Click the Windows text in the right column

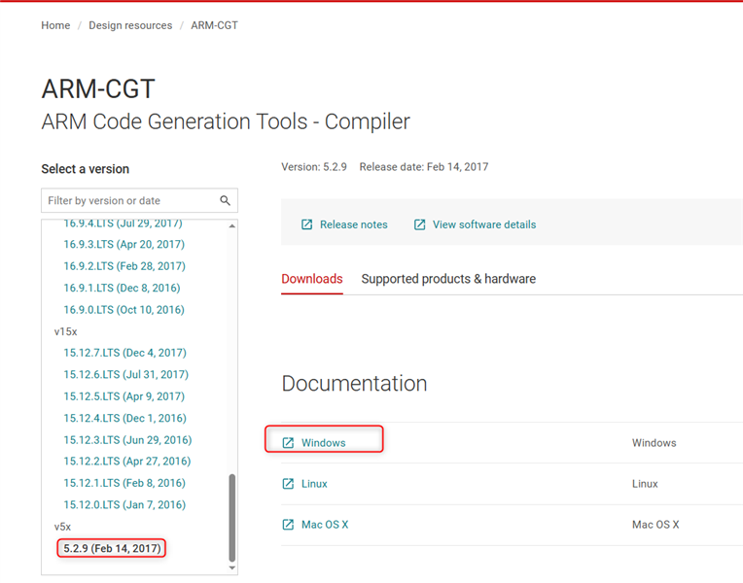(654, 442)
